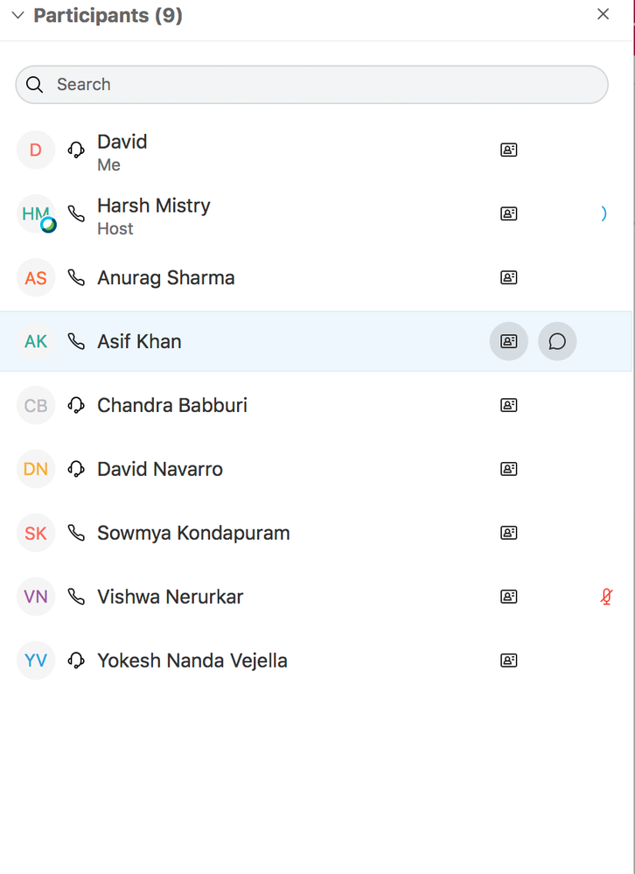635x874 pixels.
Task: Open David's contact card icon
Action: [508, 150]
